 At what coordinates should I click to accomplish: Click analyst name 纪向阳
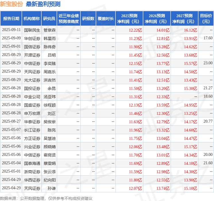(x=49, y=180)
